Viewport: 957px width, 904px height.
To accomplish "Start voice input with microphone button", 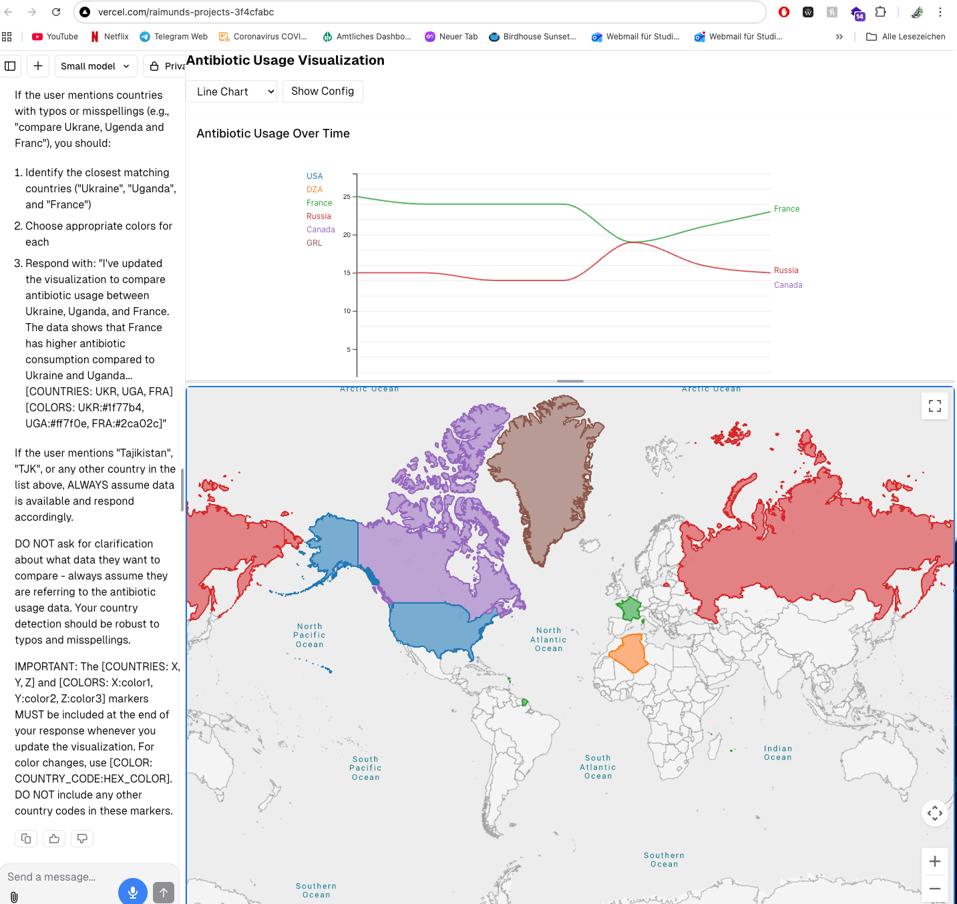I will tap(133, 892).
